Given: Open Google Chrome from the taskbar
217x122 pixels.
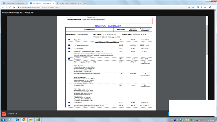Looking at the screenshot, I should (24, 120).
